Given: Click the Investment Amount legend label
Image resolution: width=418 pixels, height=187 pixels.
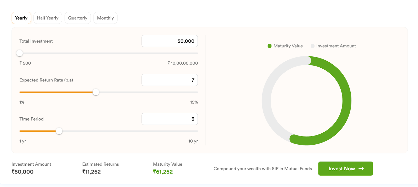Looking at the screenshot, I should tap(336, 46).
